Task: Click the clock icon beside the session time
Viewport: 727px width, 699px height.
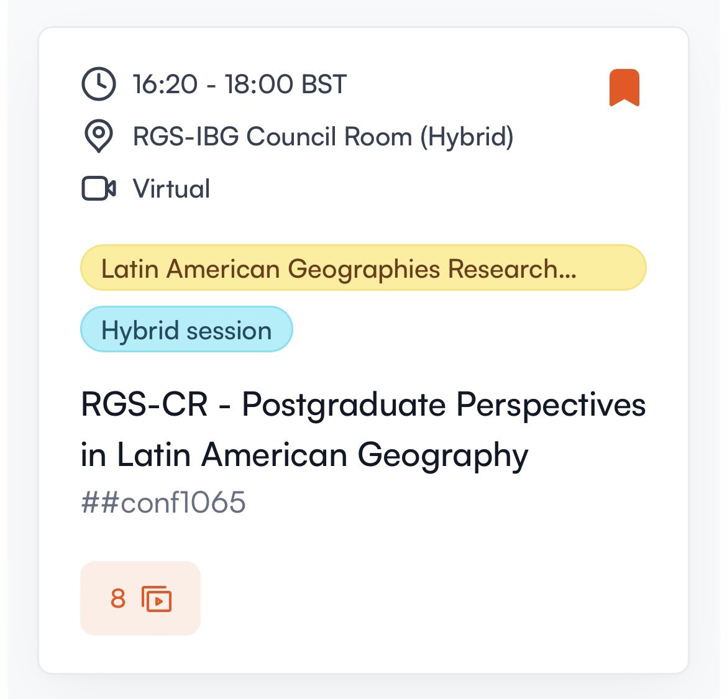Action: tap(99, 84)
